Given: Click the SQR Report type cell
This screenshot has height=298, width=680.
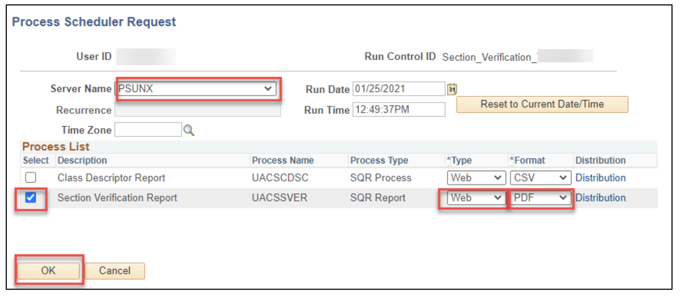Looking at the screenshot, I should pyautogui.click(x=378, y=198).
